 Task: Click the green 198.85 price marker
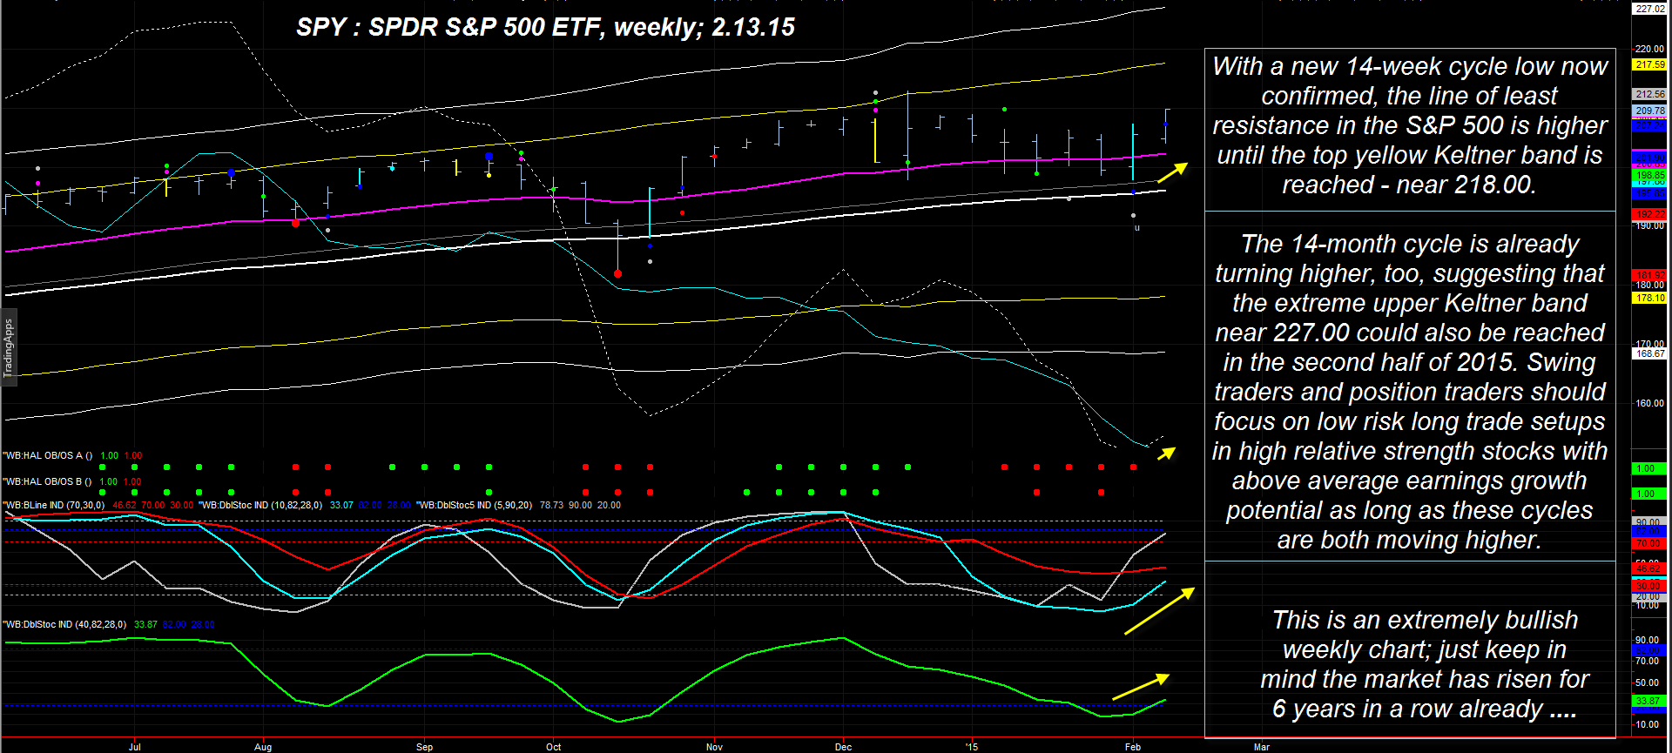tap(1649, 175)
